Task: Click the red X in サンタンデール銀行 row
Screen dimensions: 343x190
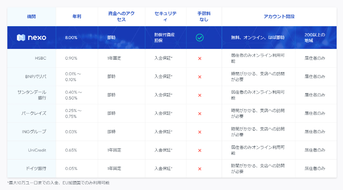Action: [x=199, y=95]
